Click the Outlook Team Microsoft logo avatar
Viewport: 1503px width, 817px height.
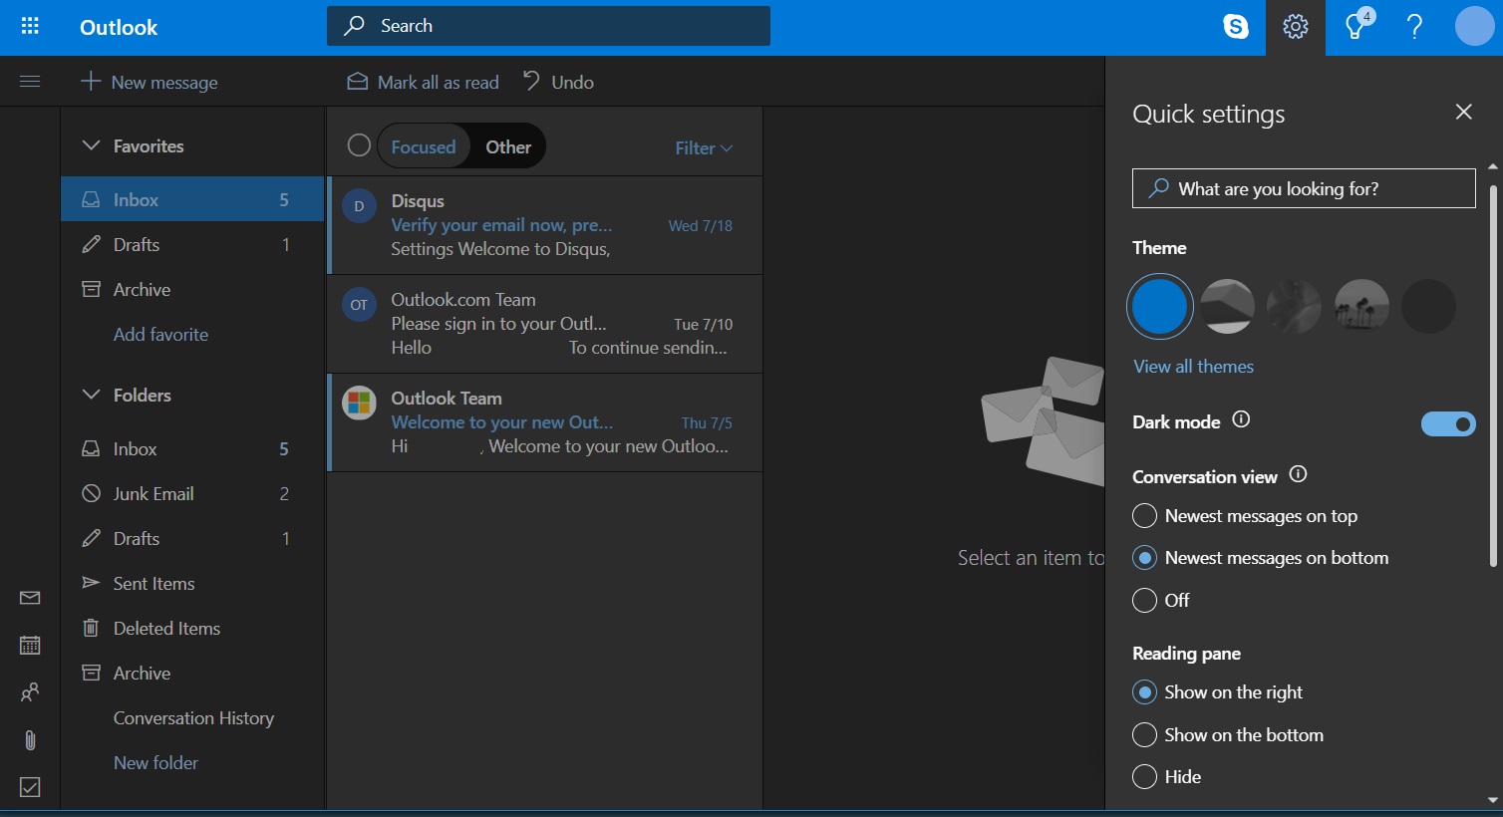[359, 404]
